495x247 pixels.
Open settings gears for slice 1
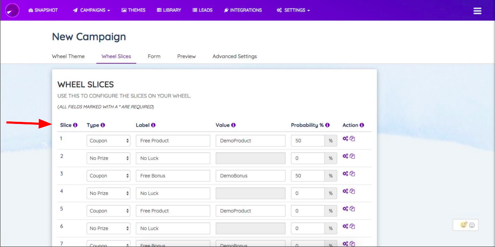[345, 139]
